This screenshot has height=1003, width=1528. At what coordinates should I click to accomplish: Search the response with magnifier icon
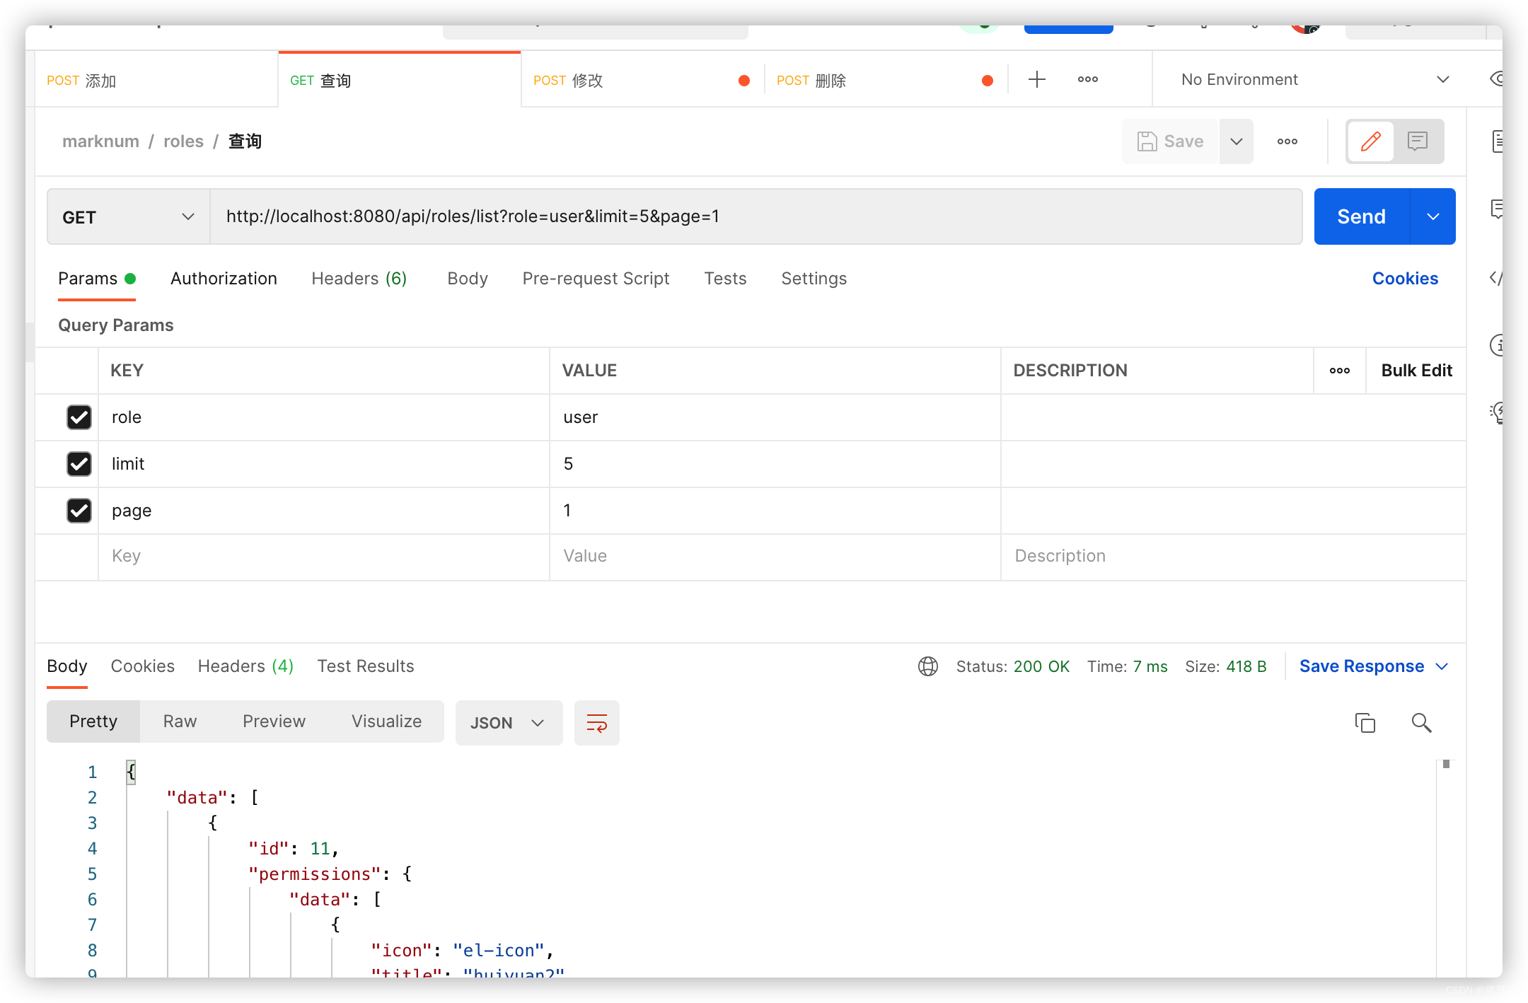click(x=1421, y=722)
